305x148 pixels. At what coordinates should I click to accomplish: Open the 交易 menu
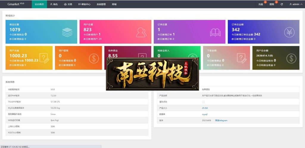click(x=68, y=4)
